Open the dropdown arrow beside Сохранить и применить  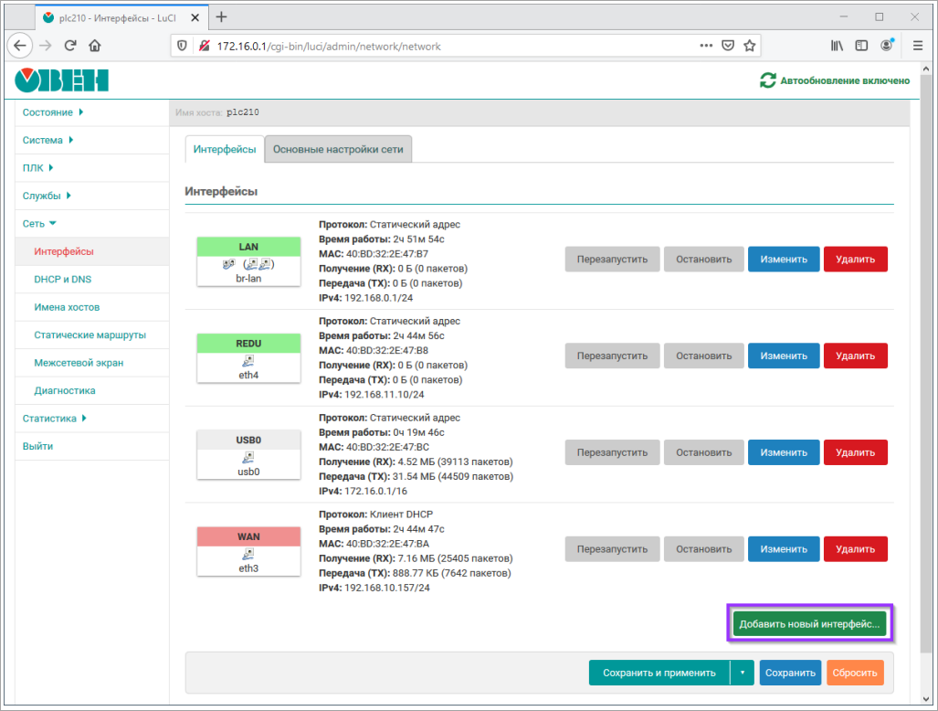pyautogui.click(x=743, y=673)
